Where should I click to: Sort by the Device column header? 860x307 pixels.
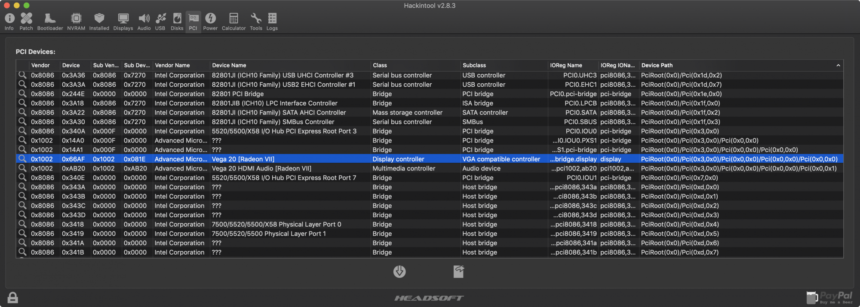pos(75,65)
